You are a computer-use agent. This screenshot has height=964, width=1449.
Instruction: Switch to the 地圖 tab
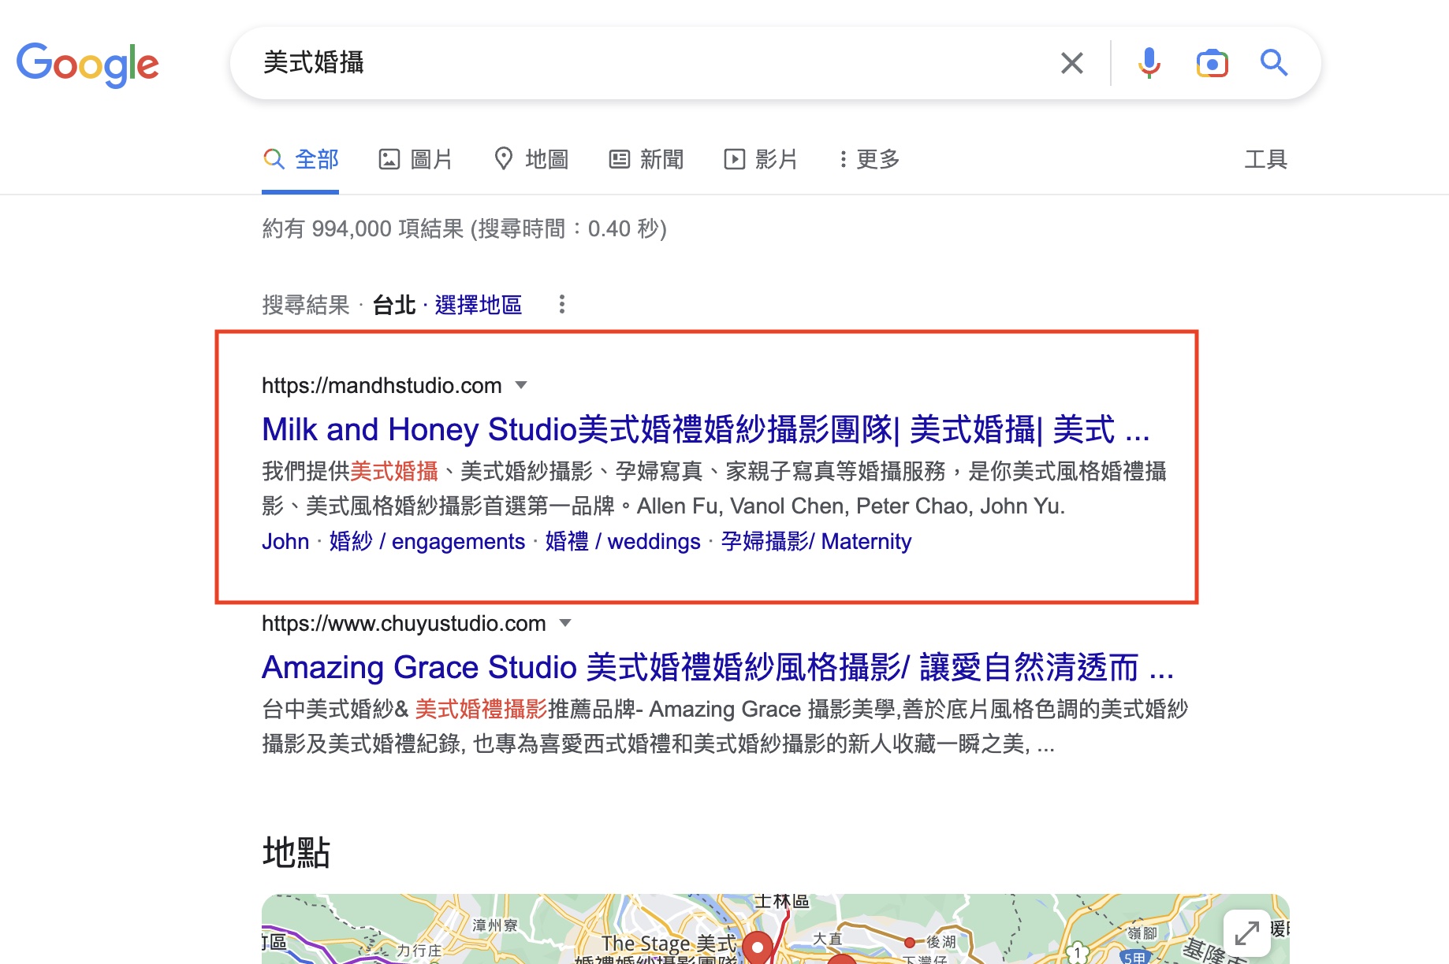point(531,160)
